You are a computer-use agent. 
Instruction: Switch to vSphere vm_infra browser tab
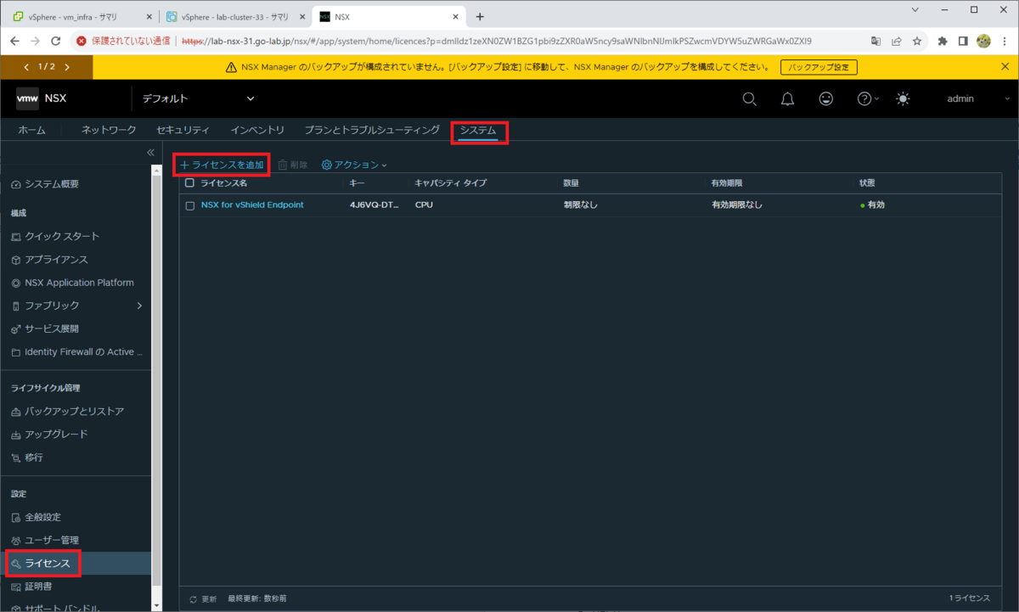pyautogui.click(x=81, y=16)
